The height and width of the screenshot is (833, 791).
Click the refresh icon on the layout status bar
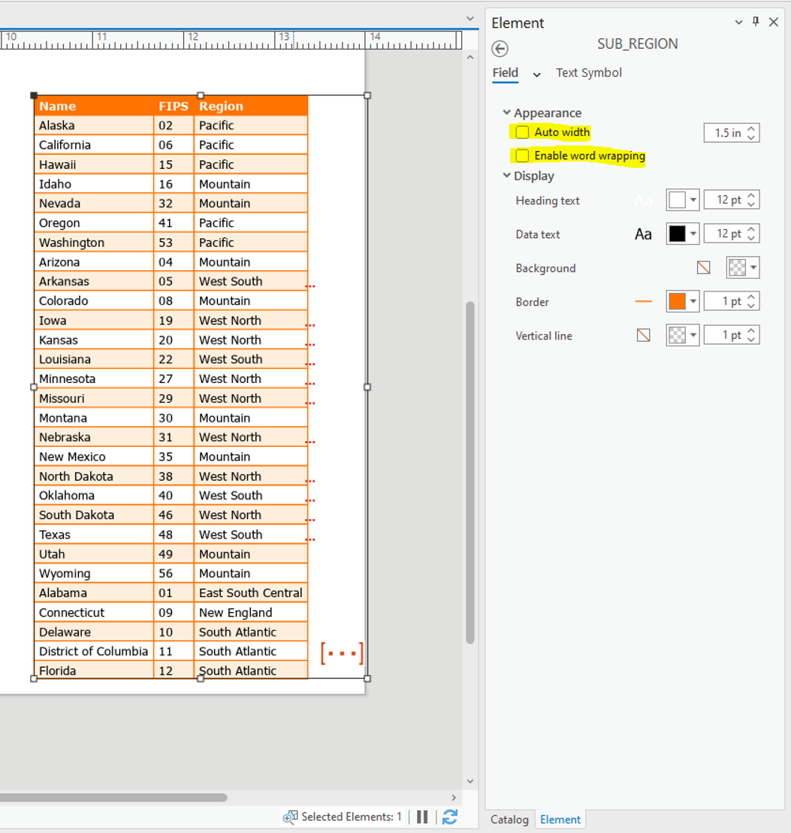(449, 816)
